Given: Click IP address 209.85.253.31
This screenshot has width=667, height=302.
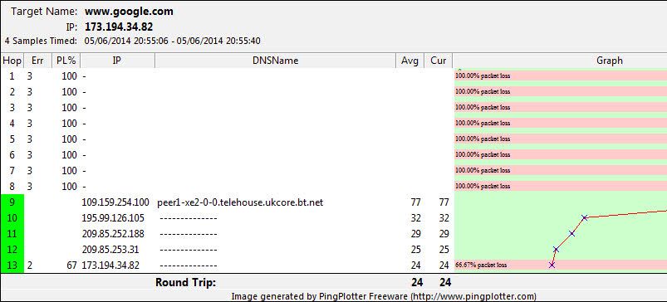Looking at the screenshot, I should pos(110,250).
